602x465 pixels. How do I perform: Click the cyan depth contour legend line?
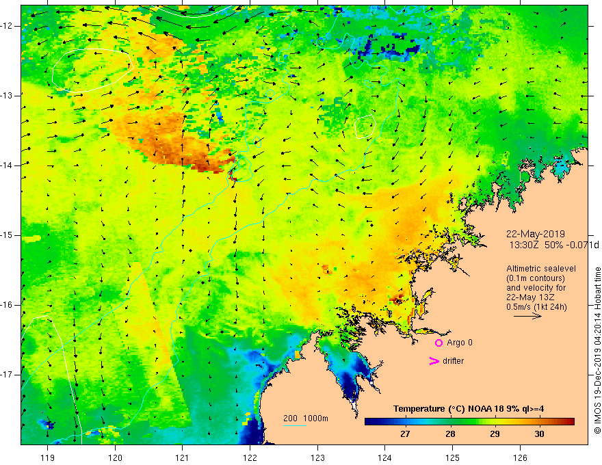coord(294,425)
